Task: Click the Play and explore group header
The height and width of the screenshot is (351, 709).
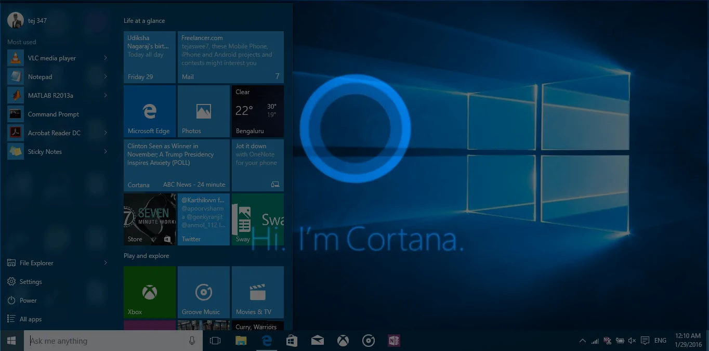Action: pos(147,256)
